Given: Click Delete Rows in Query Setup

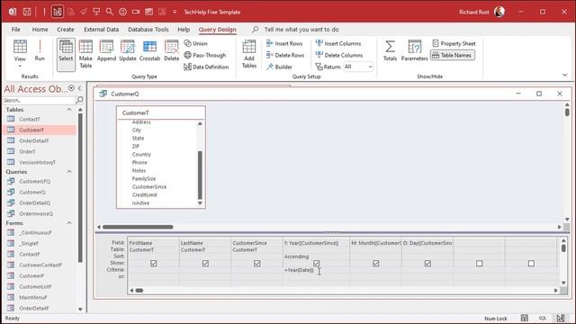Looking at the screenshot, I should (x=285, y=55).
